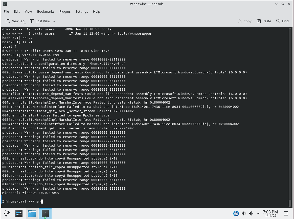The height and width of the screenshot is (219, 294).
Task: Click the Show Desktop icon in the panel
Action: (x=286, y=213)
